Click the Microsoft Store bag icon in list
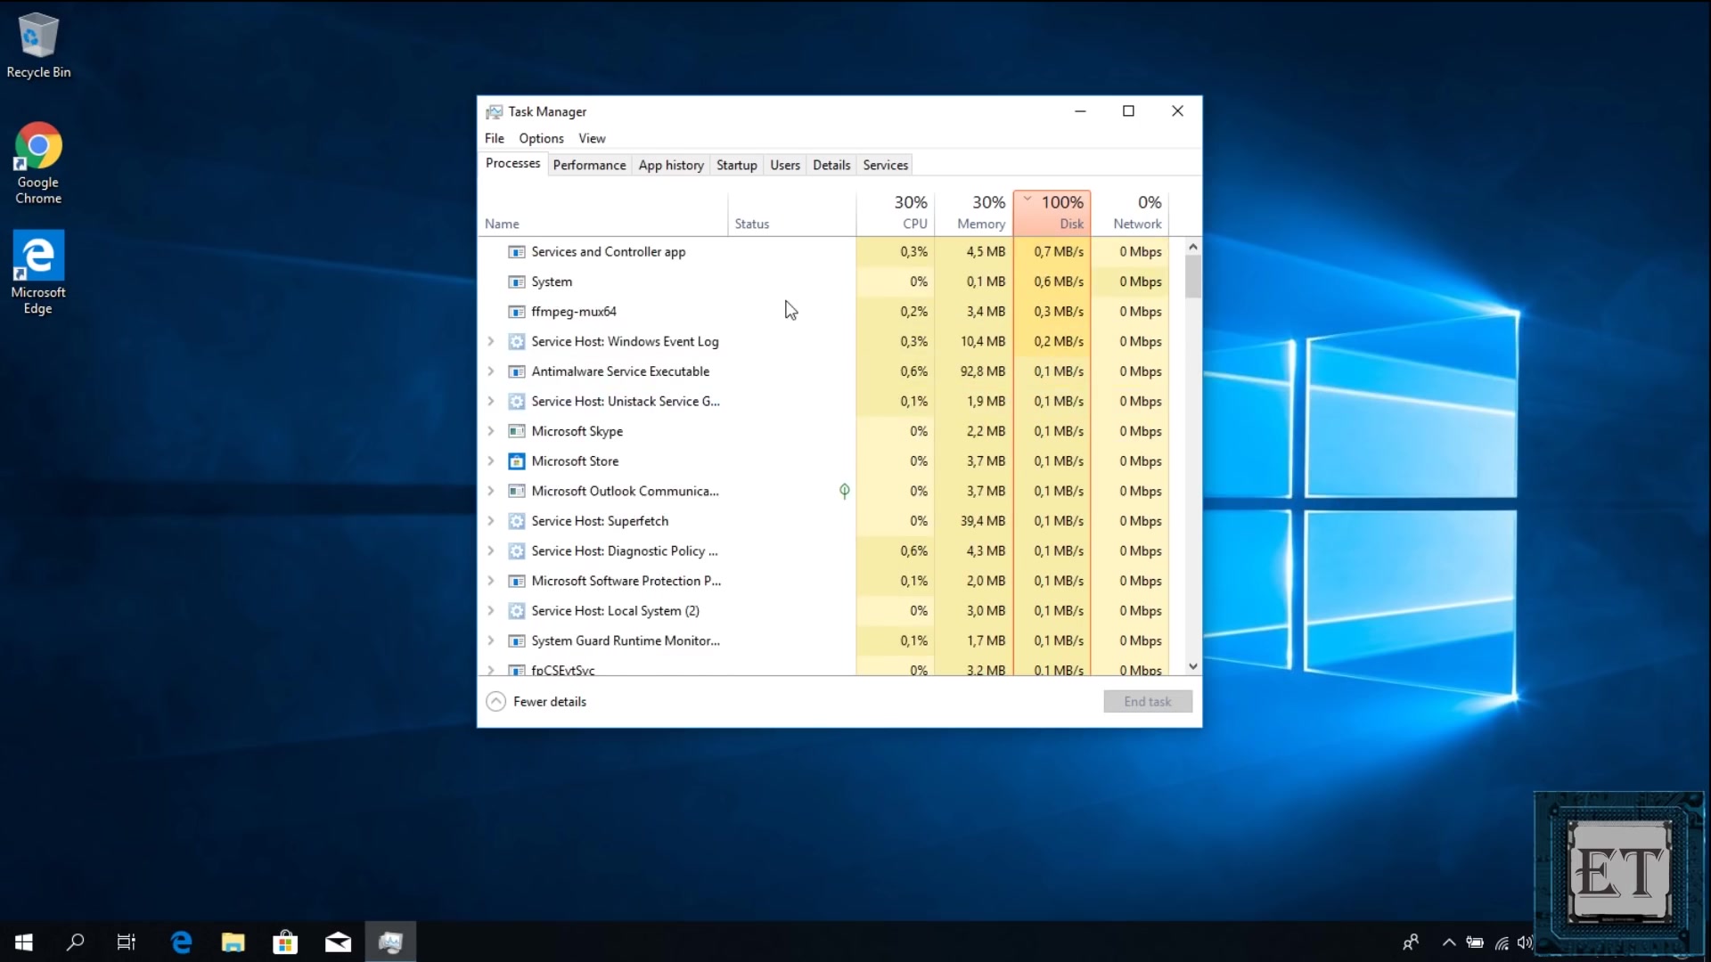 (x=516, y=461)
